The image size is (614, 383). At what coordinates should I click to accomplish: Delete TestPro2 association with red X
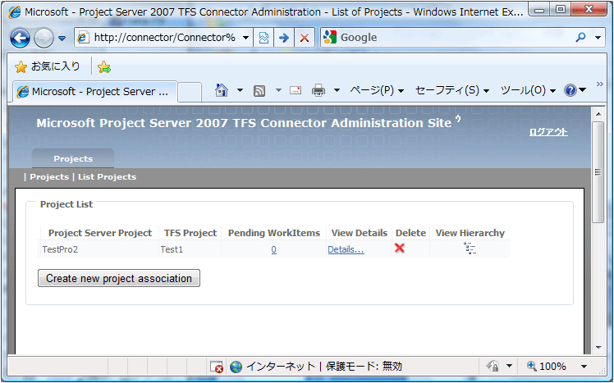tap(400, 248)
